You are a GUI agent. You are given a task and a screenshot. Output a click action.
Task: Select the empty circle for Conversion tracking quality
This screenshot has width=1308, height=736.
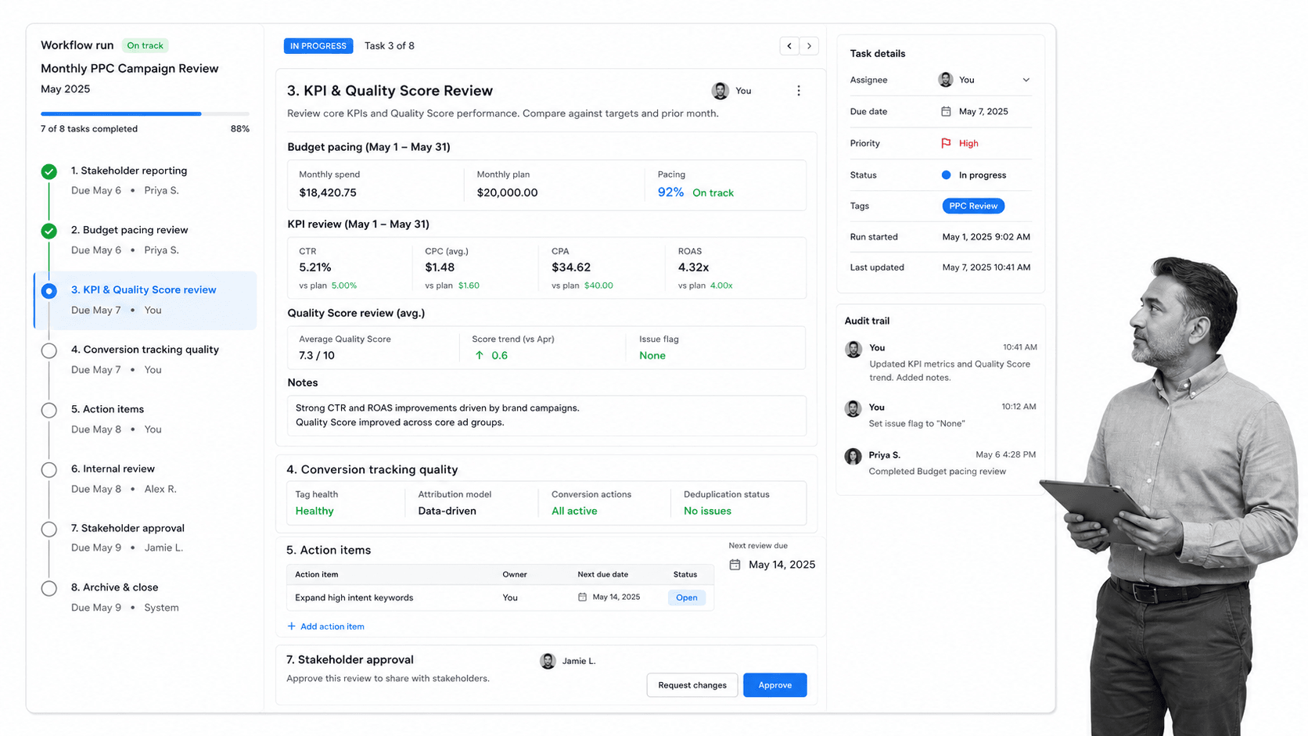[49, 350]
